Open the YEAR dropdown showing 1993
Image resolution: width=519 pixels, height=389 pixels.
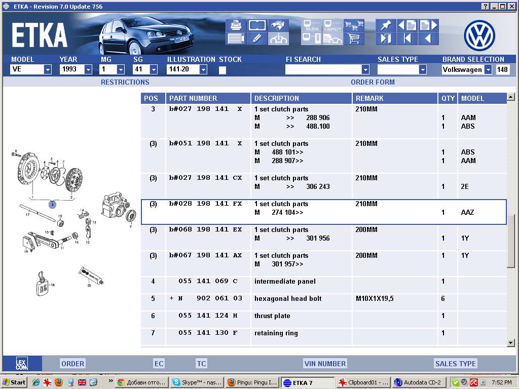tap(88, 70)
